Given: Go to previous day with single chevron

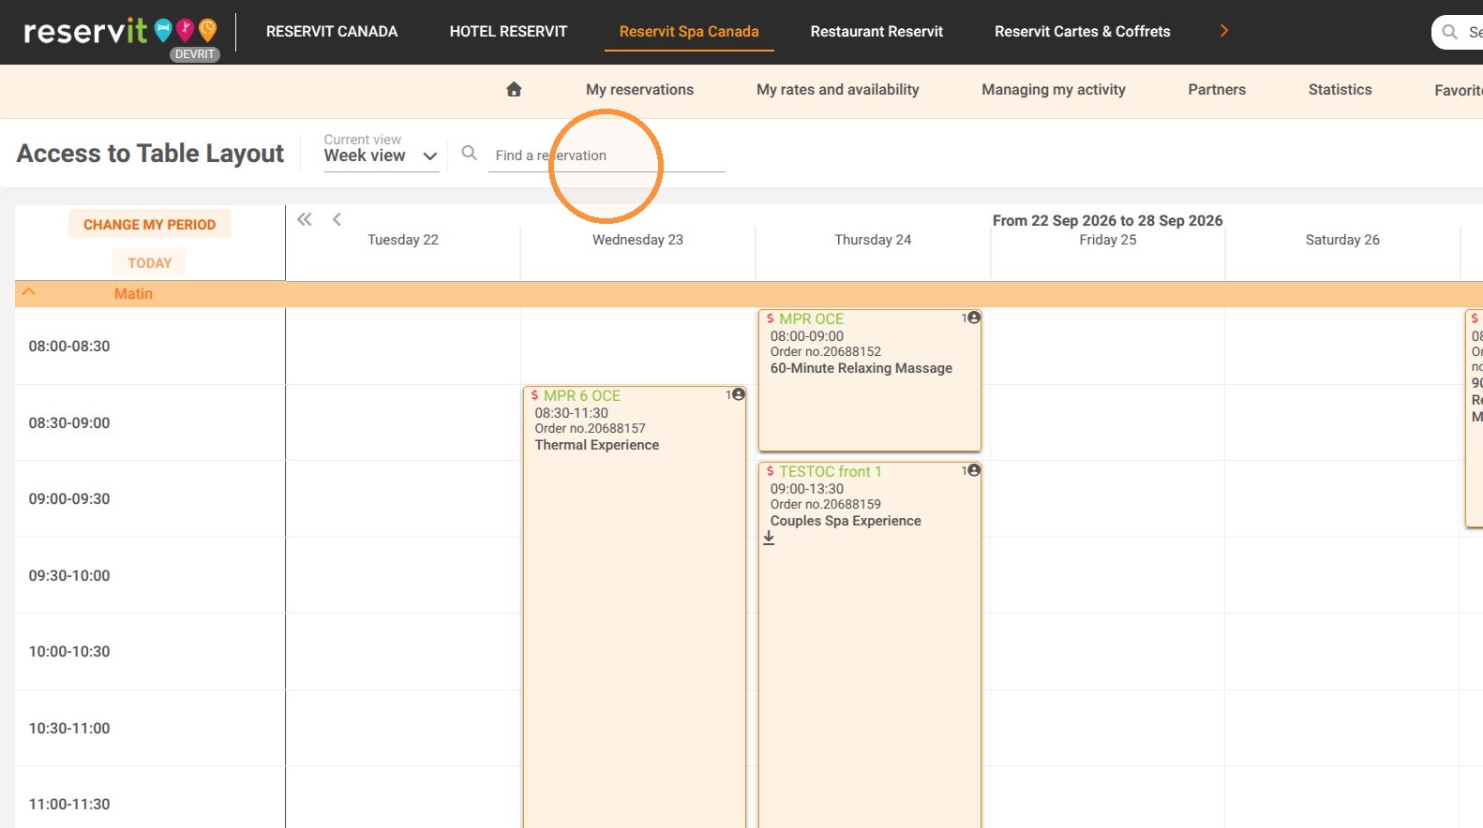Looking at the screenshot, I should [337, 219].
